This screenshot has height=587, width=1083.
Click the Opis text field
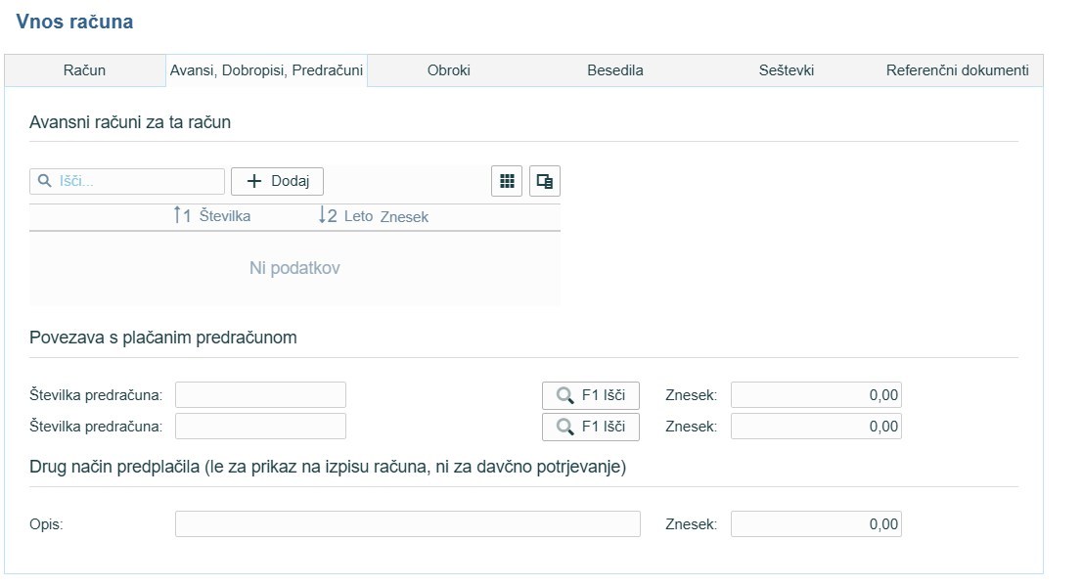[407, 524]
